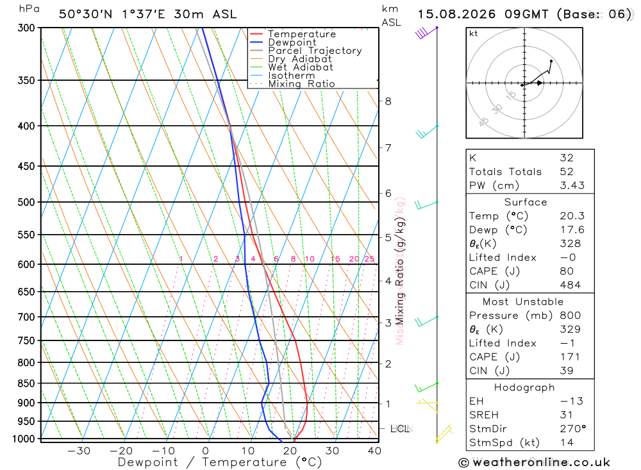This screenshot has height=470, width=641.
Task: Click Most Unstable CAPE value 171
Action: click(570, 357)
